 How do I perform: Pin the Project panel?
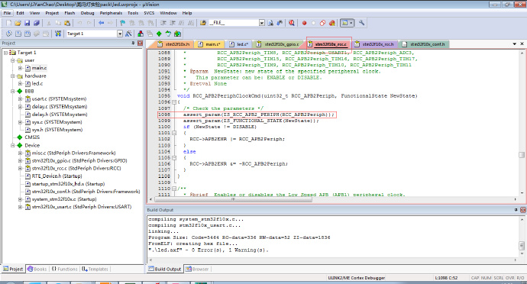(x=133, y=43)
